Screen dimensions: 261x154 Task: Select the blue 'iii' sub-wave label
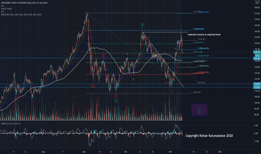176,48
